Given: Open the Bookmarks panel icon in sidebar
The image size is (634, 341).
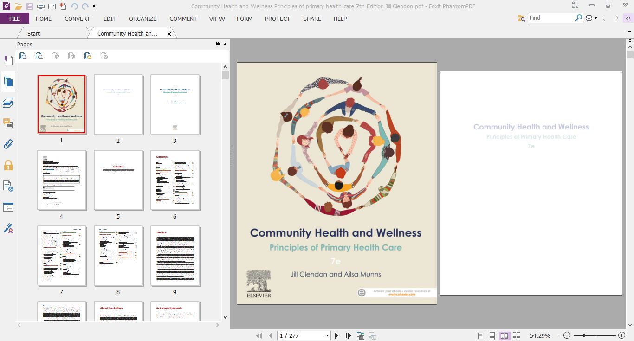Looking at the screenshot, I should 8,61.
